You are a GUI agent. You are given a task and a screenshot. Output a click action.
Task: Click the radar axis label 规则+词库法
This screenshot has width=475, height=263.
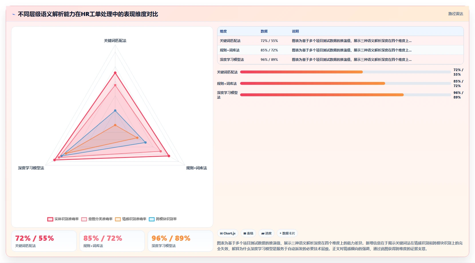[x=196, y=168]
